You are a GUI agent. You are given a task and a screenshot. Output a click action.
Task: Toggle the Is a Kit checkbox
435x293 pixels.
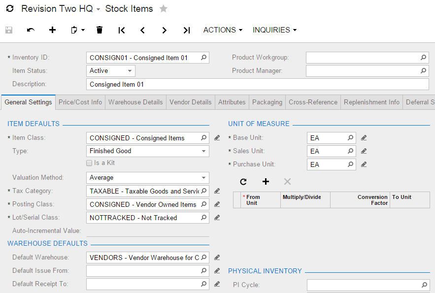point(89,163)
